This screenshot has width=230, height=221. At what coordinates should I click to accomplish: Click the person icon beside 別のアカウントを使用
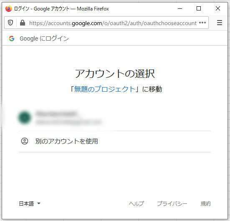[x=25, y=141]
